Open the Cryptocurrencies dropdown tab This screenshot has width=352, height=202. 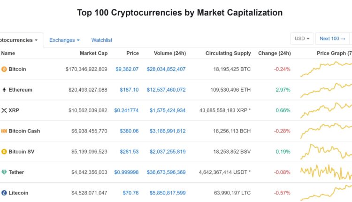pos(19,40)
